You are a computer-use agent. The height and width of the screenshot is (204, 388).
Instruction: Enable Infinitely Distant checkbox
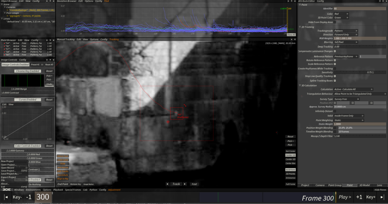(x=335, y=111)
